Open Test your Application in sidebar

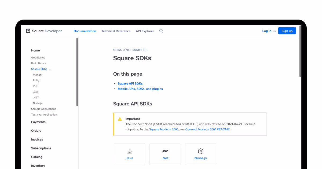(44, 115)
